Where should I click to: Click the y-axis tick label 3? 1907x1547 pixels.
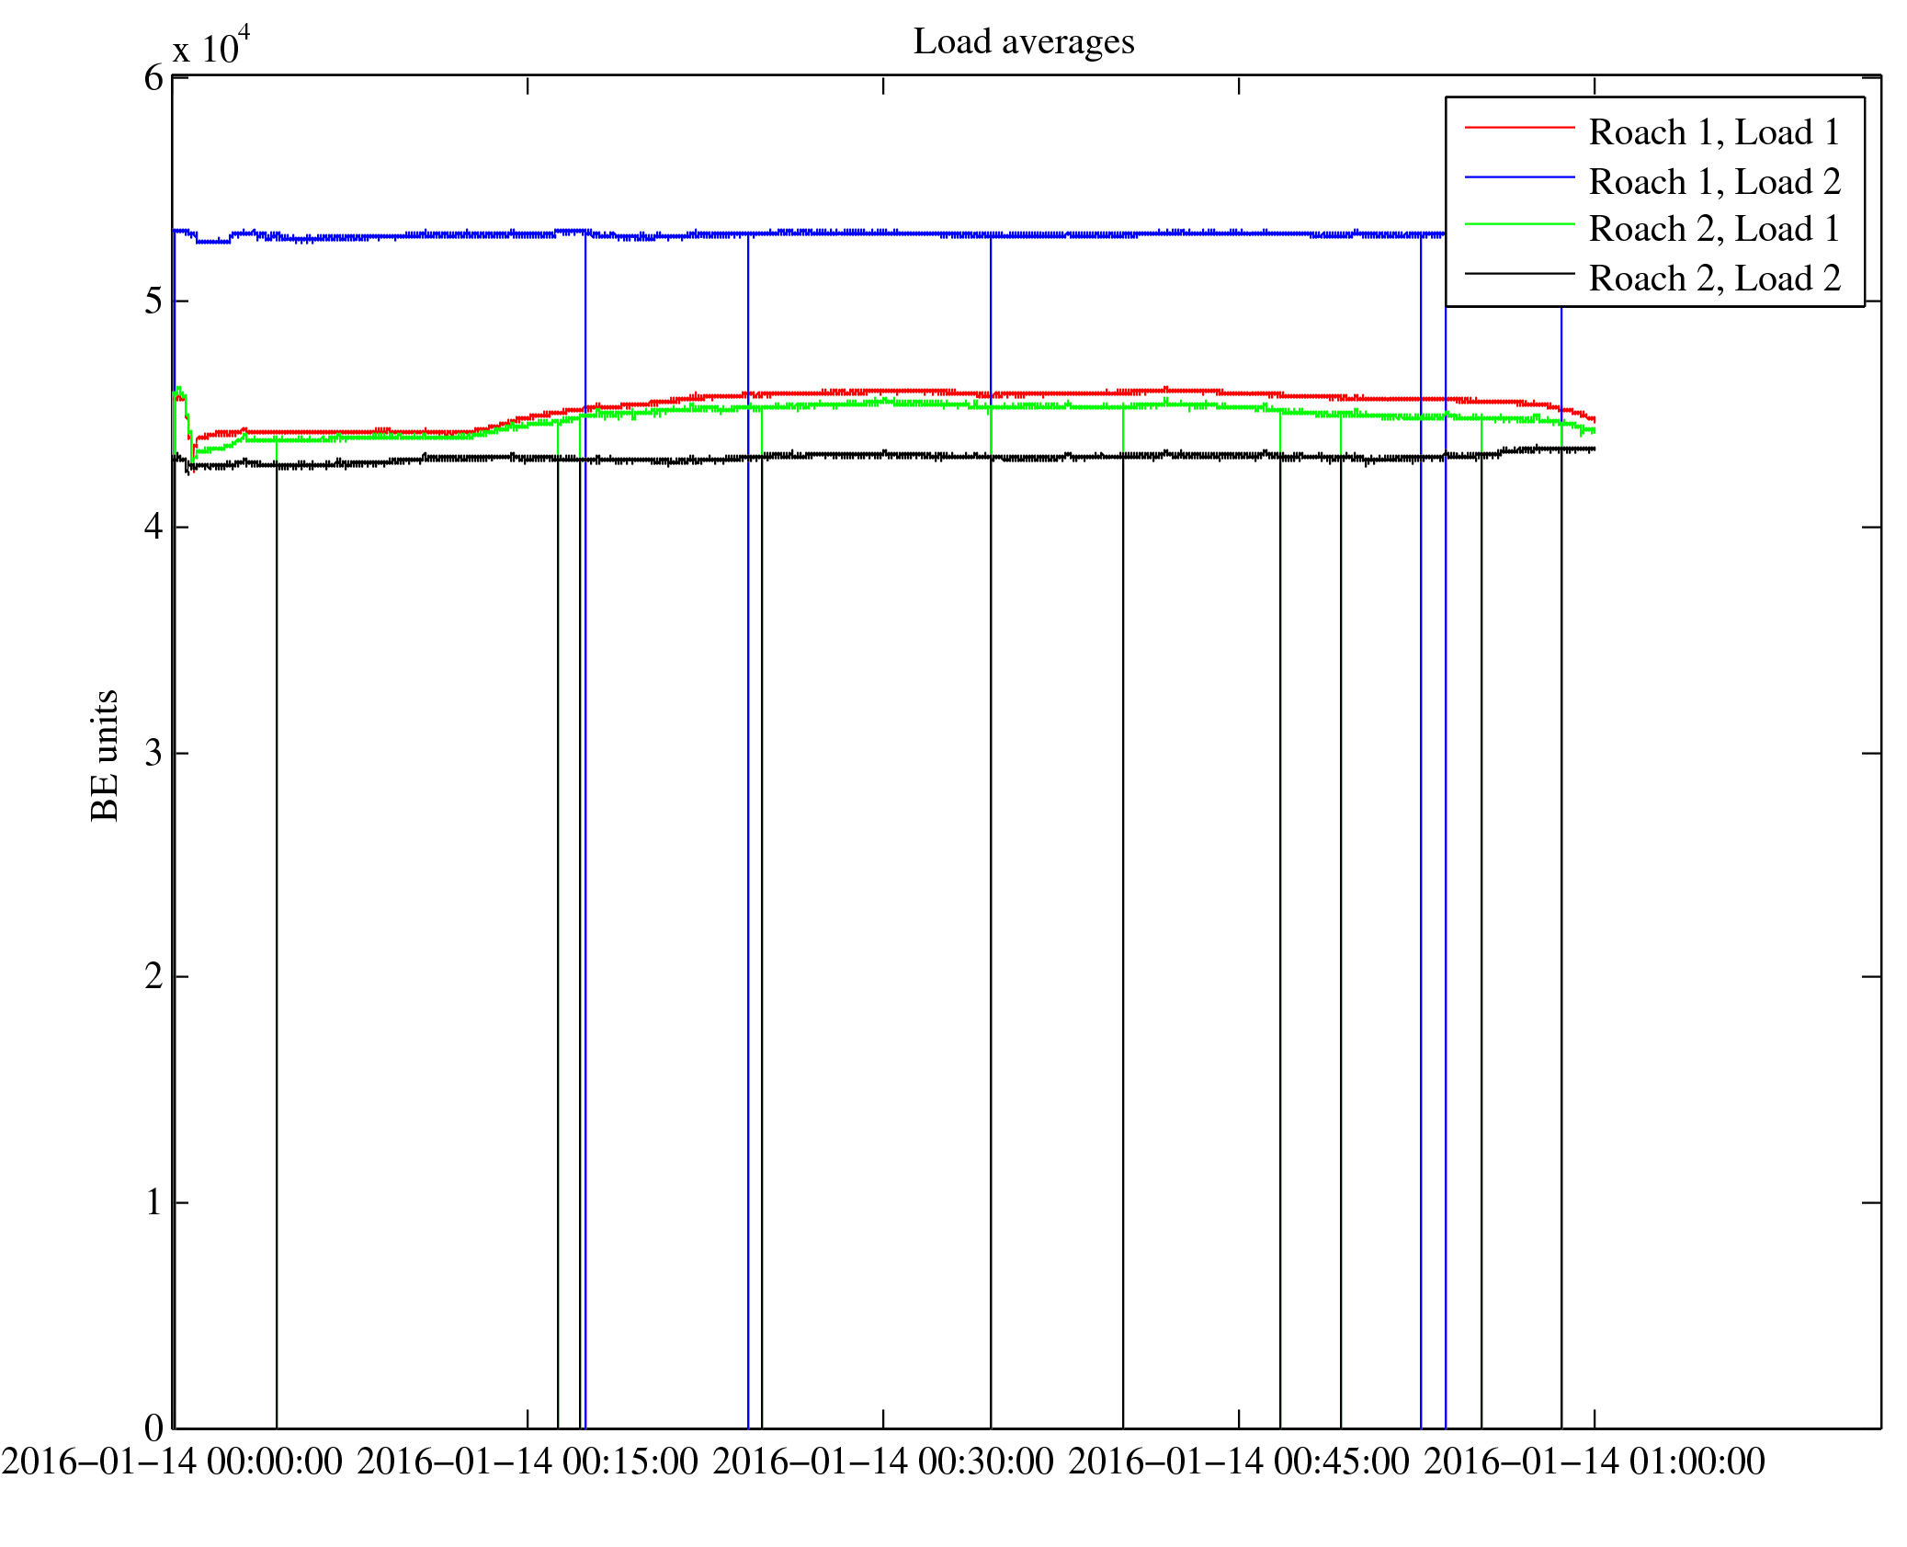coord(153,754)
